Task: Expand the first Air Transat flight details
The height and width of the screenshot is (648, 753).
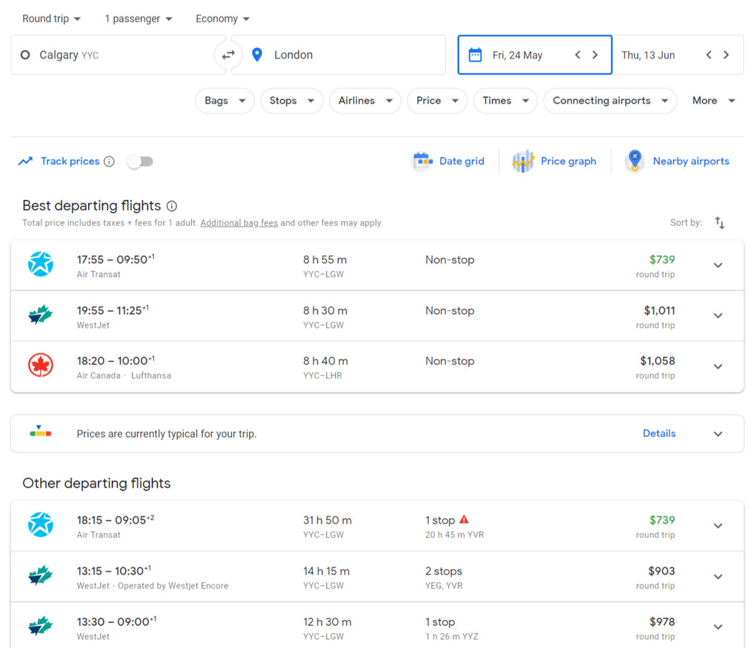Action: tap(718, 265)
